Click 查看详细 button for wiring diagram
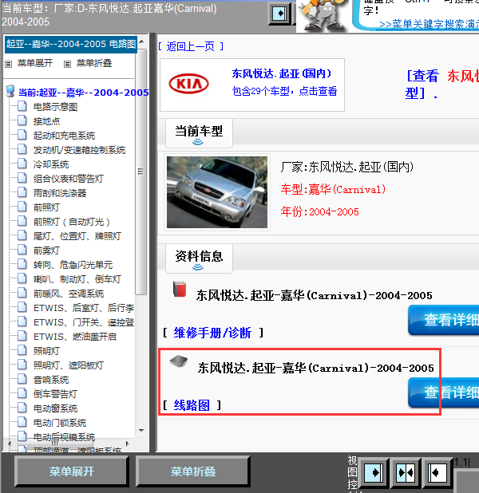This screenshot has width=479, height=493. 444,392
